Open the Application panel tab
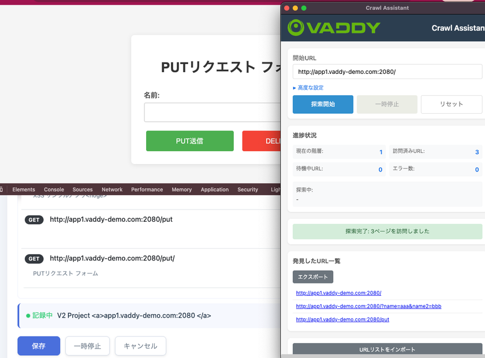This screenshot has height=358, width=485. pos(215,189)
